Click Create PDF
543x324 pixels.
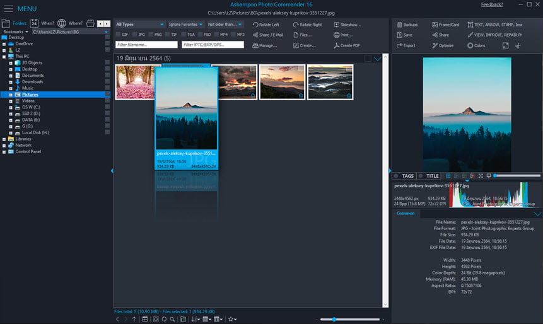pos(347,45)
